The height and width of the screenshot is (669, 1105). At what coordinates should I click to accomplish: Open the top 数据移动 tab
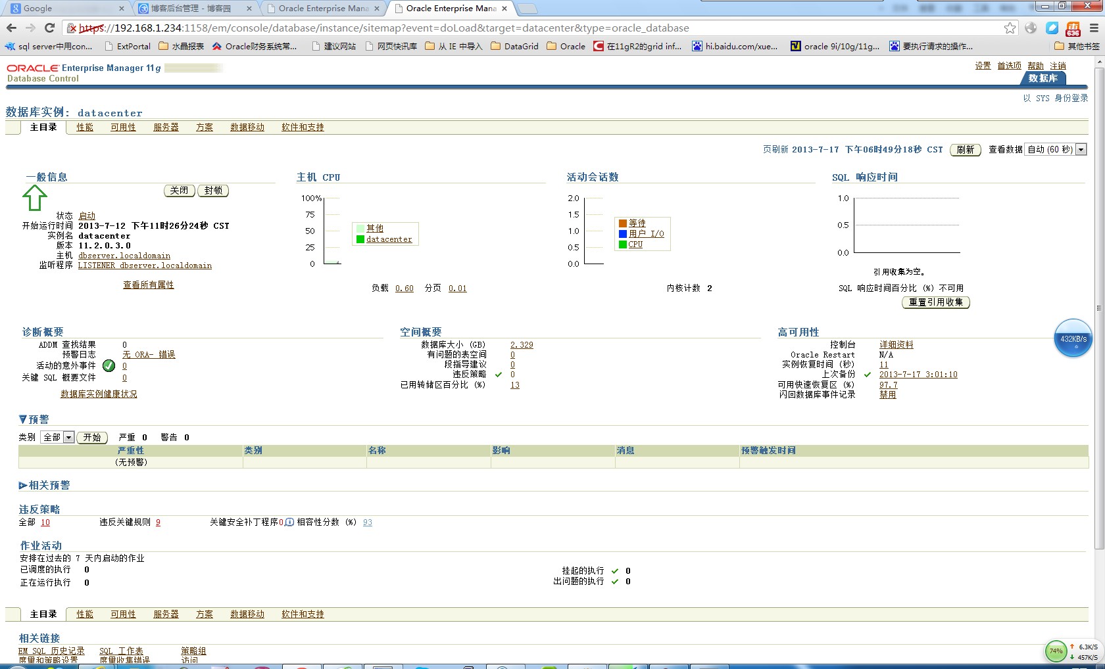[x=247, y=127]
